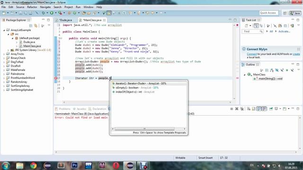The width and height of the screenshot is (303, 170).
Task: Click the Activate... link in Task List
Action: tap(284, 31)
